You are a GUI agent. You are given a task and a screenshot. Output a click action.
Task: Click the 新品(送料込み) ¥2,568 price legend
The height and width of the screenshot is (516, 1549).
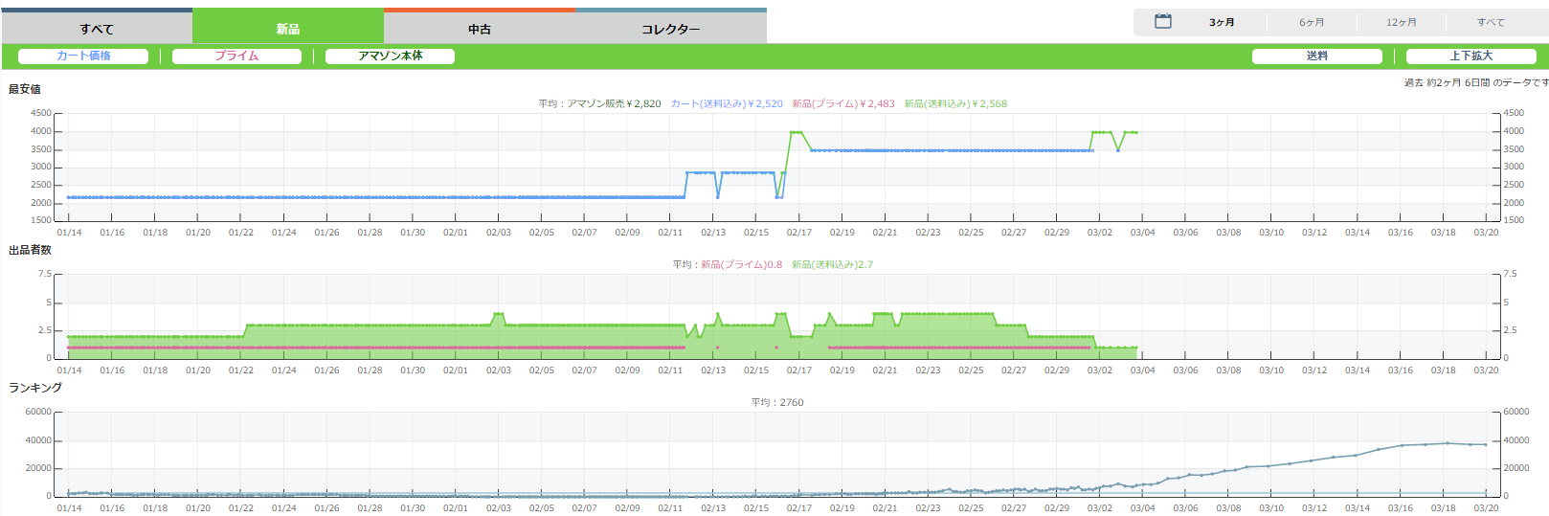click(x=955, y=104)
